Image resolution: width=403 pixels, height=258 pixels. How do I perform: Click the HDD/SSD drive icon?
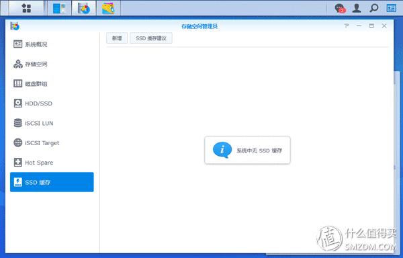17,103
